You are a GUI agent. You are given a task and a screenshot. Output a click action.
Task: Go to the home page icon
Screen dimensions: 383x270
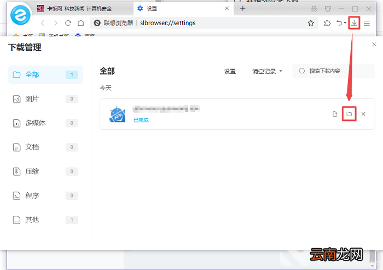tap(80, 23)
